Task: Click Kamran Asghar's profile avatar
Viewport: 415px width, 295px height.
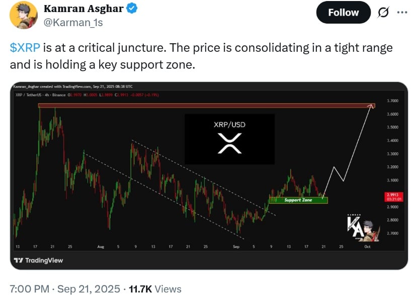Action: (23, 15)
